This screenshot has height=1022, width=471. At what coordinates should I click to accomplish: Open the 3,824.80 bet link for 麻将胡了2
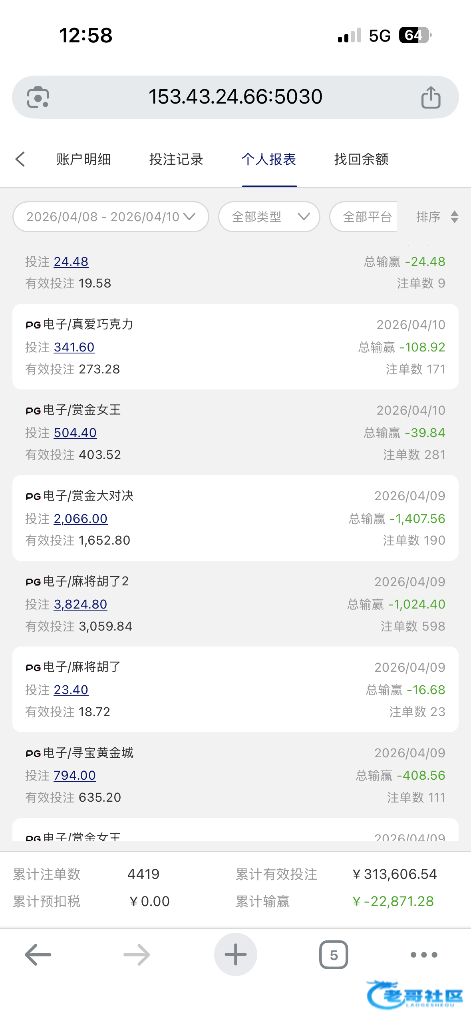tap(80, 604)
